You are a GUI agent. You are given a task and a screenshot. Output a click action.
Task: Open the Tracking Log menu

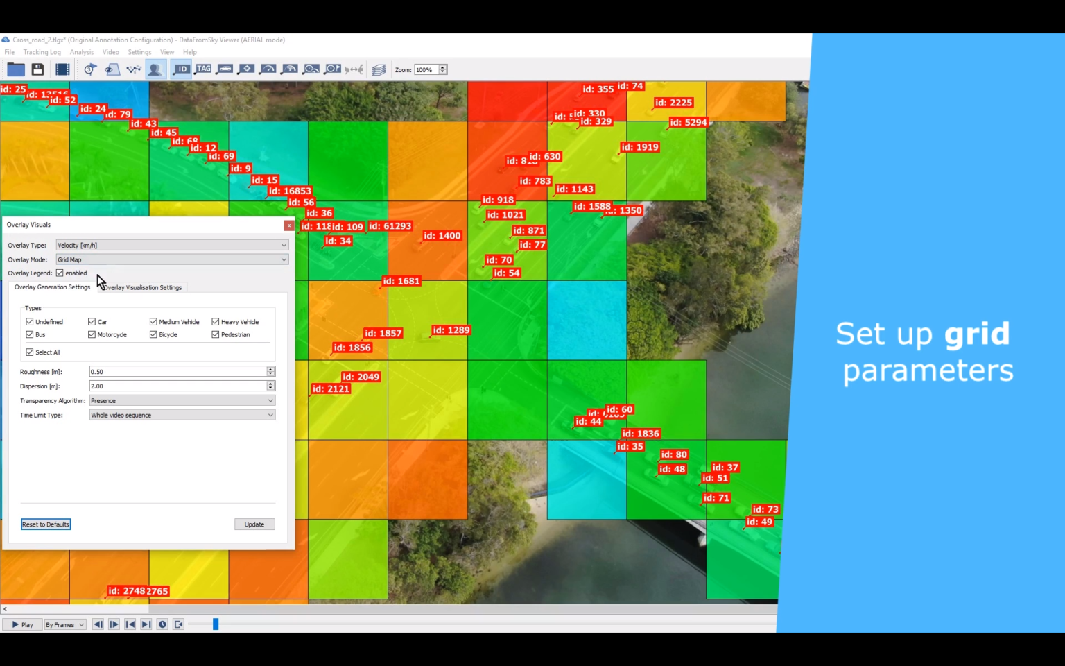(x=42, y=52)
